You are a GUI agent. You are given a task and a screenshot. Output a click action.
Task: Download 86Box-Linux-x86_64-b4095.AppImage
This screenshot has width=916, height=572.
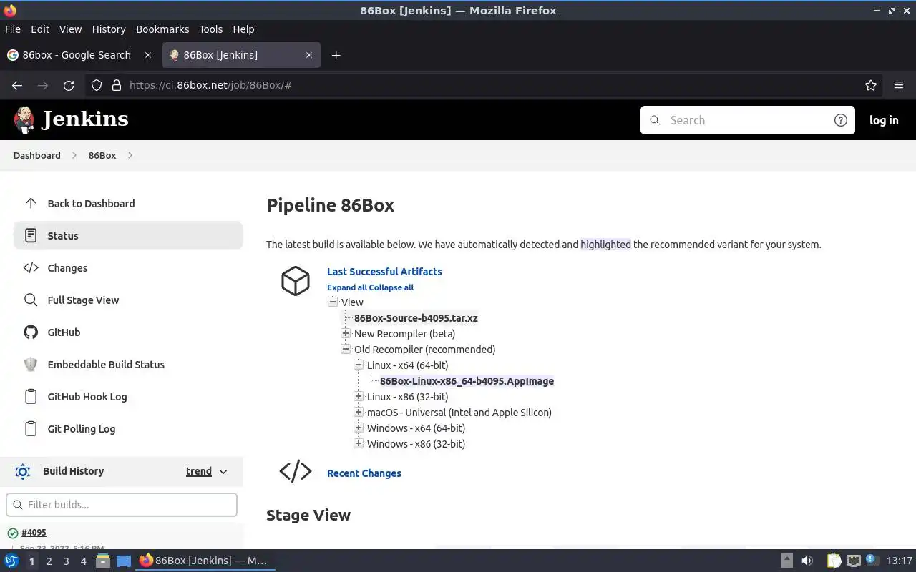[467, 381]
